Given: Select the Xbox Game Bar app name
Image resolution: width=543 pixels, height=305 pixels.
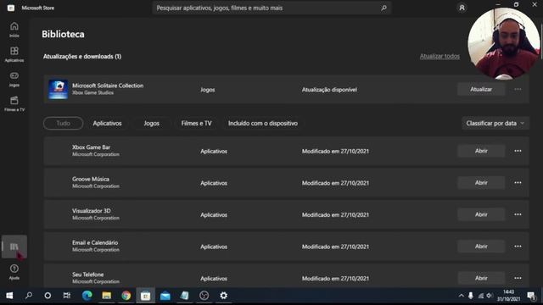Looking at the screenshot, I should (x=91, y=147).
